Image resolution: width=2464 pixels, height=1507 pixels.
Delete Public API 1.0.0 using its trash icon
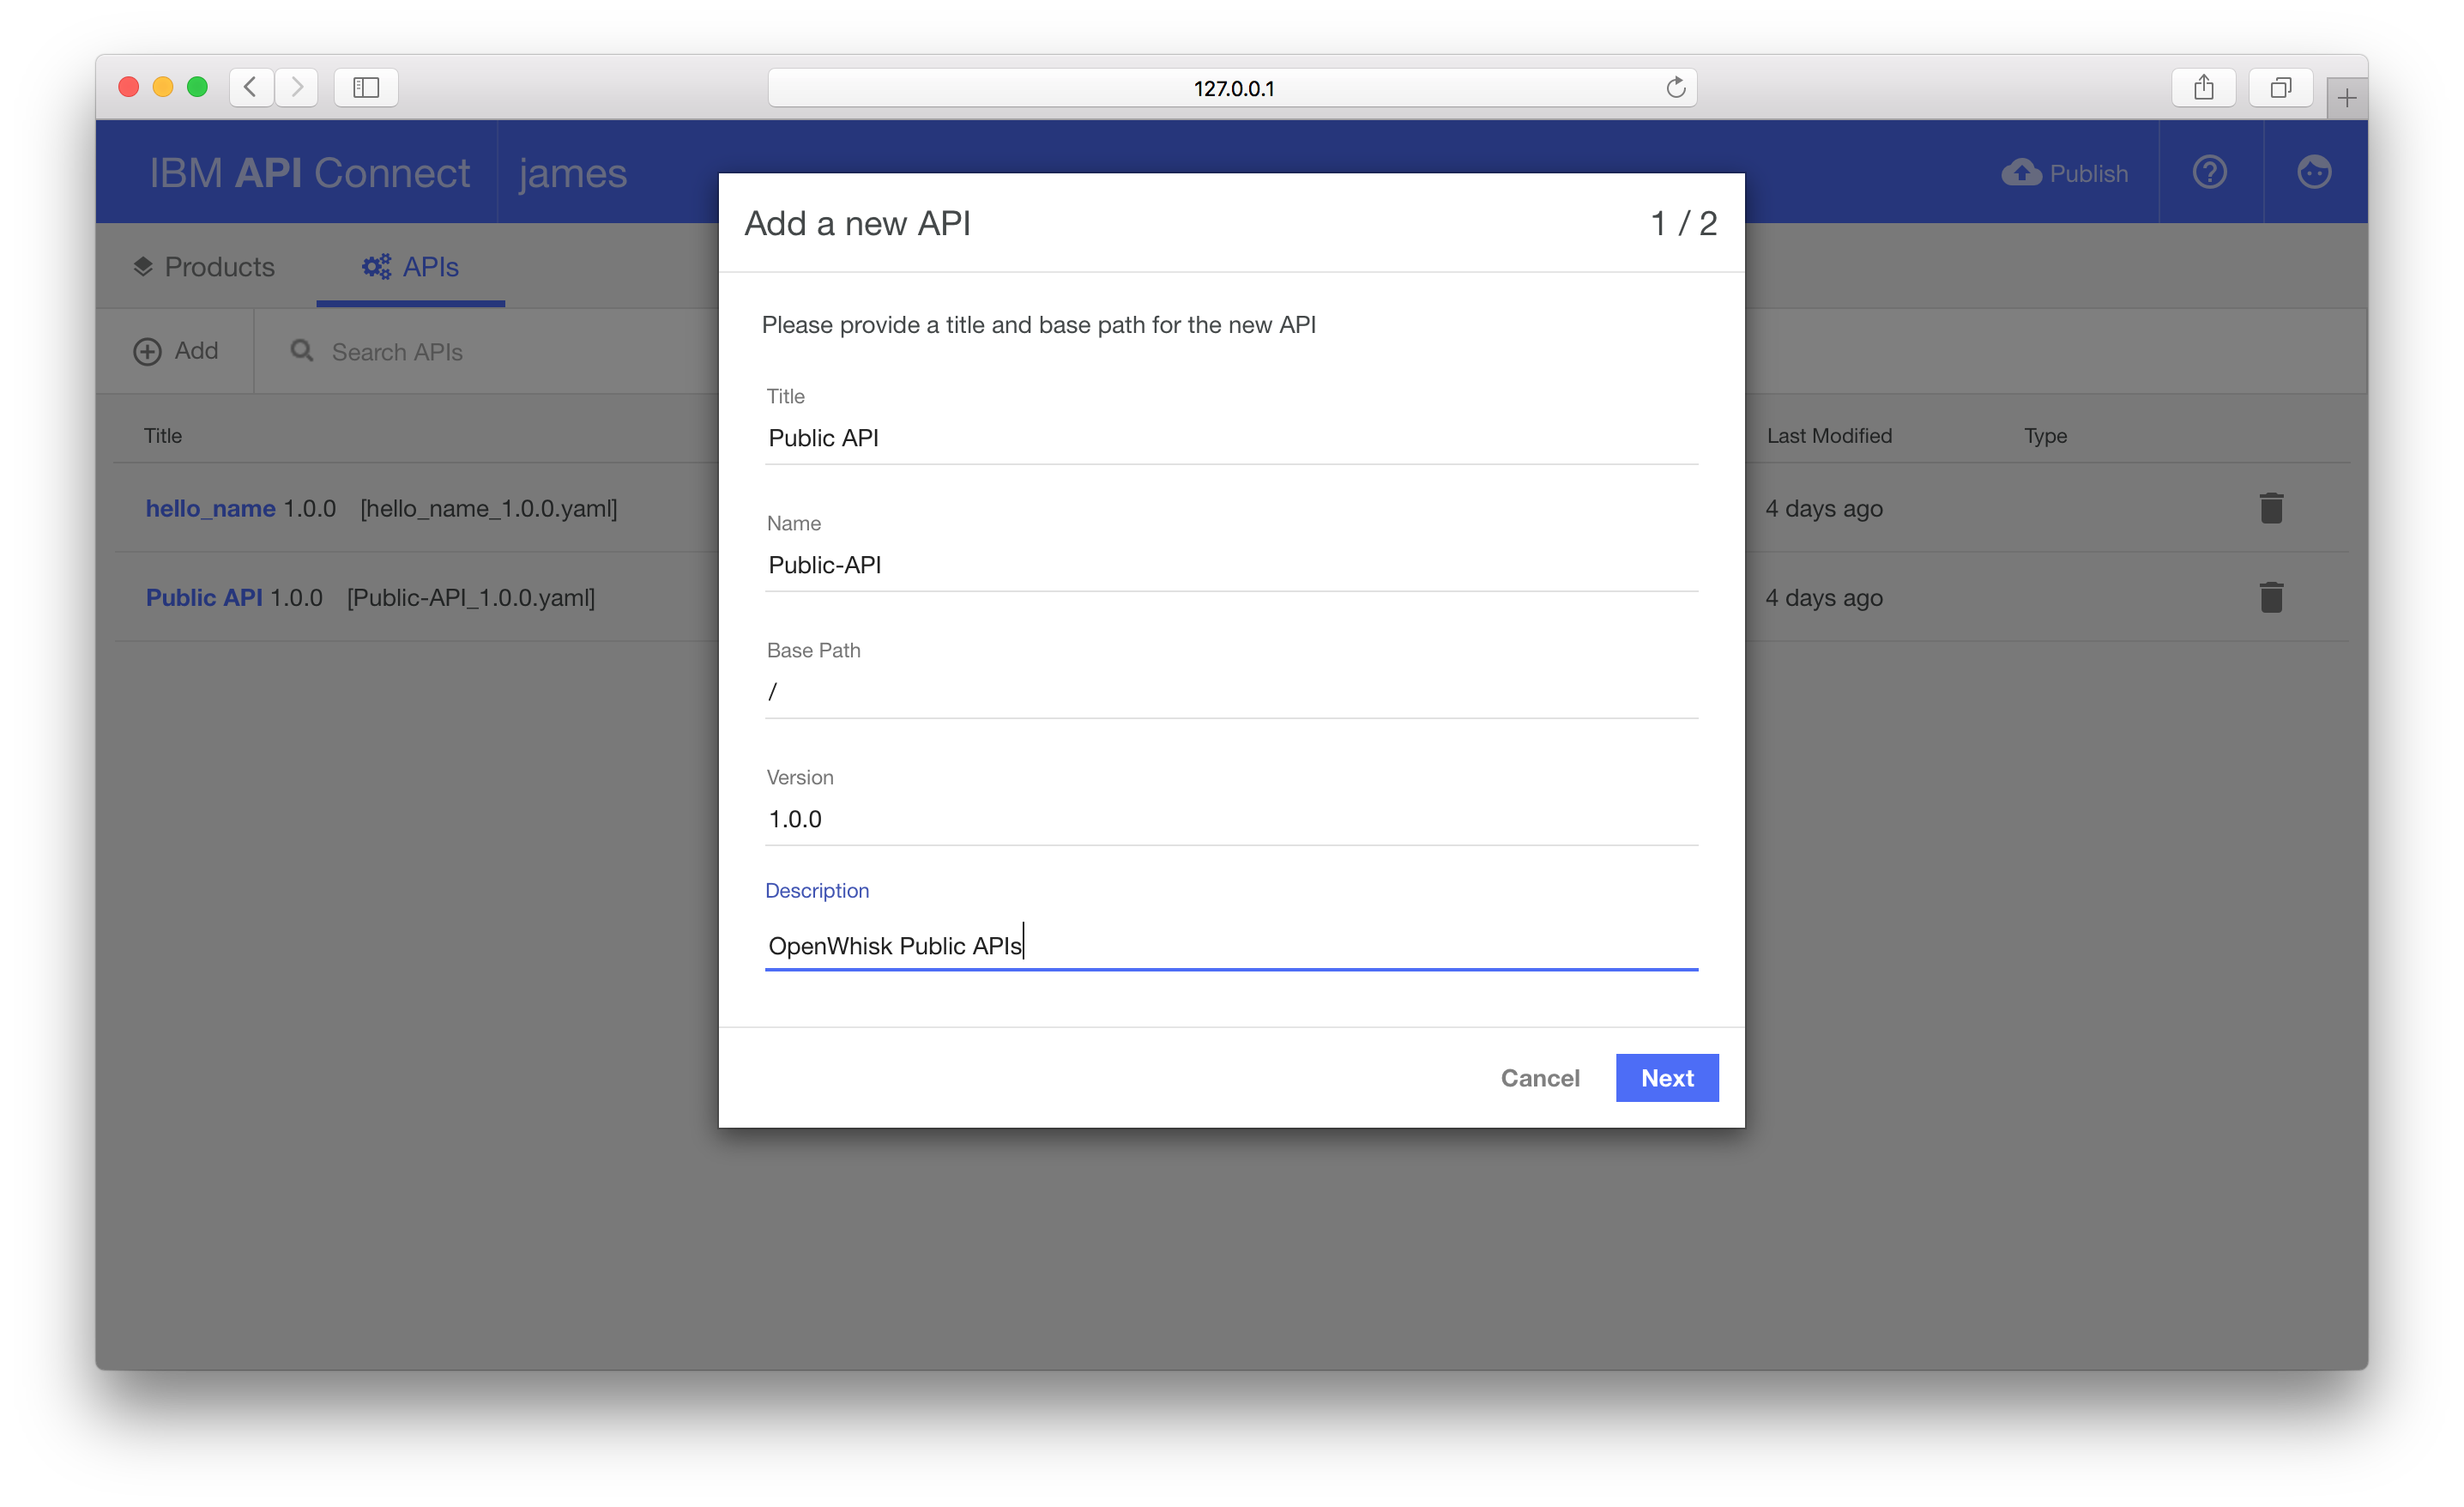(x=2271, y=597)
